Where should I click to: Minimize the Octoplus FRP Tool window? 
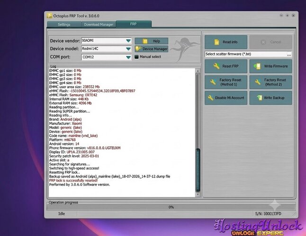click(x=281, y=16)
